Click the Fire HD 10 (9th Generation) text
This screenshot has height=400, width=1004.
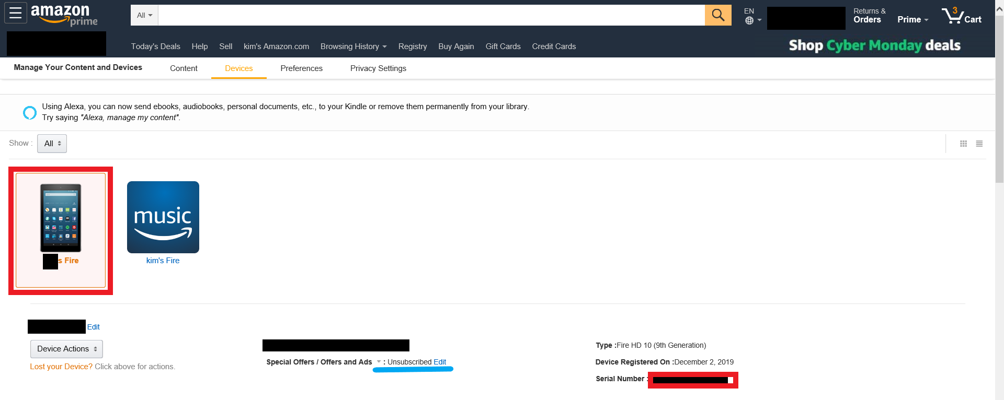coord(661,345)
